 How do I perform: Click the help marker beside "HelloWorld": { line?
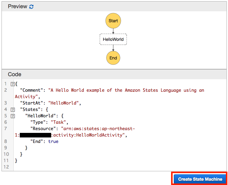13,116
